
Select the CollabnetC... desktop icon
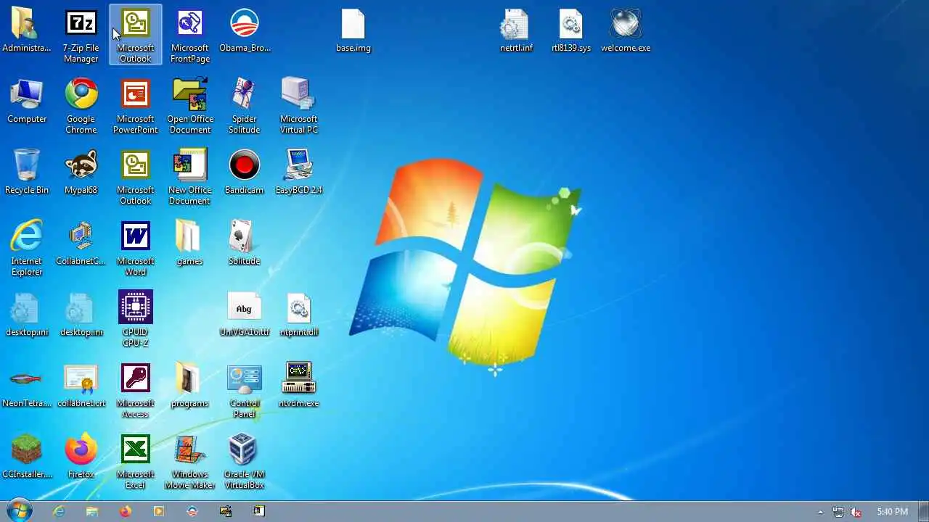tap(81, 244)
